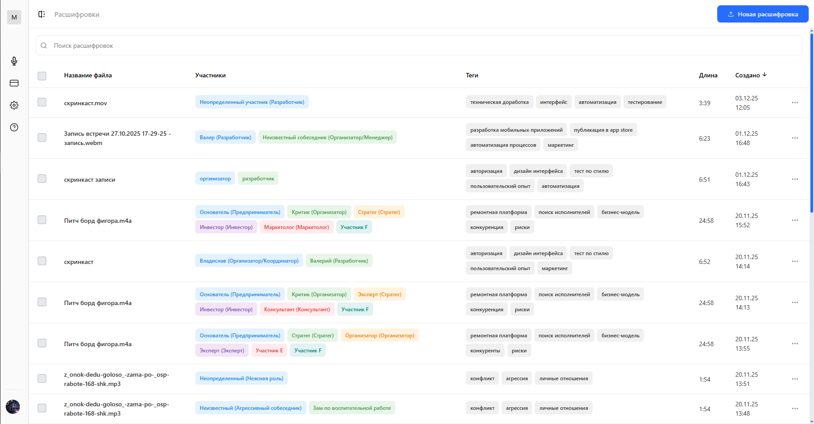Click the M workspace avatar
Screen dimensions: 814x424
(x=14, y=17)
